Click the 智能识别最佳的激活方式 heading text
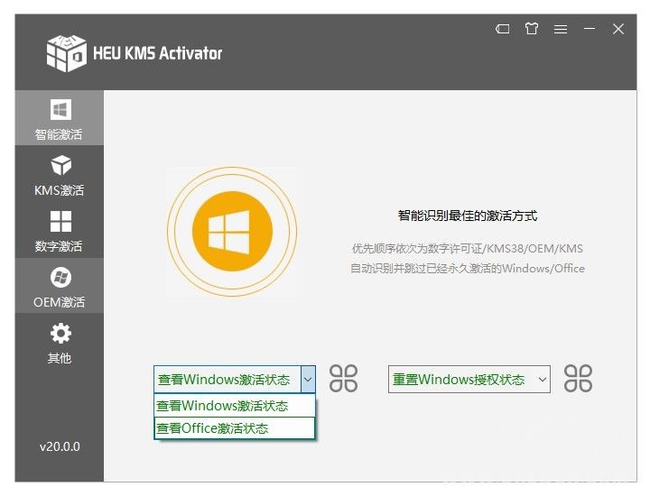650x496 pixels. coord(468,216)
